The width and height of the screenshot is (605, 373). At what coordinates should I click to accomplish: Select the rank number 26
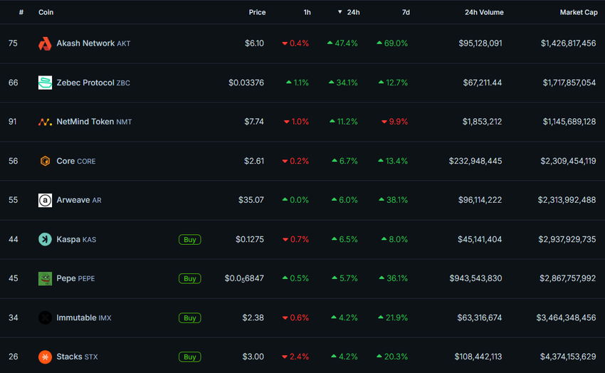click(x=13, y=357)
